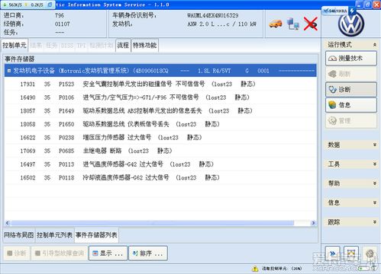Select fault row 18057 P1649
This screenshot has height=274, width=381.
point(160,111)
